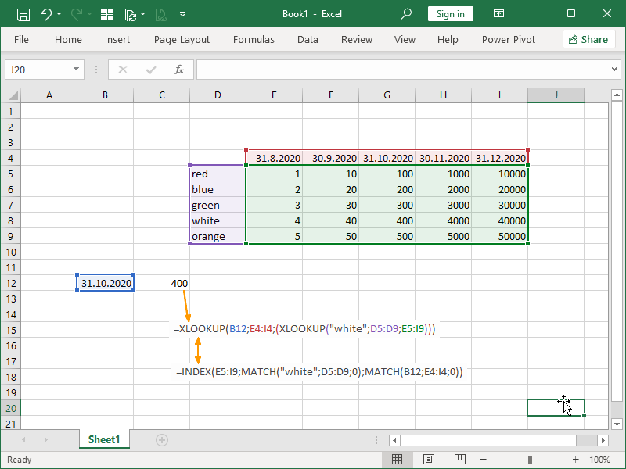The width and height of the screenshot is (626, 469).
Task: Click the cell labeled orange
Action: coord(218,236)
